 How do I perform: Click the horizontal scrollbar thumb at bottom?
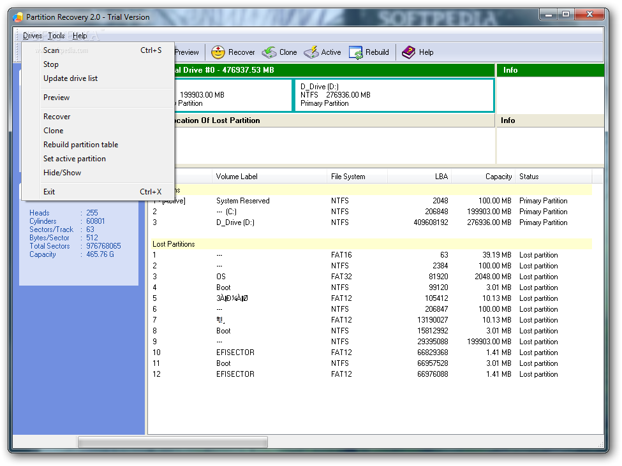(x=172, y=442)
